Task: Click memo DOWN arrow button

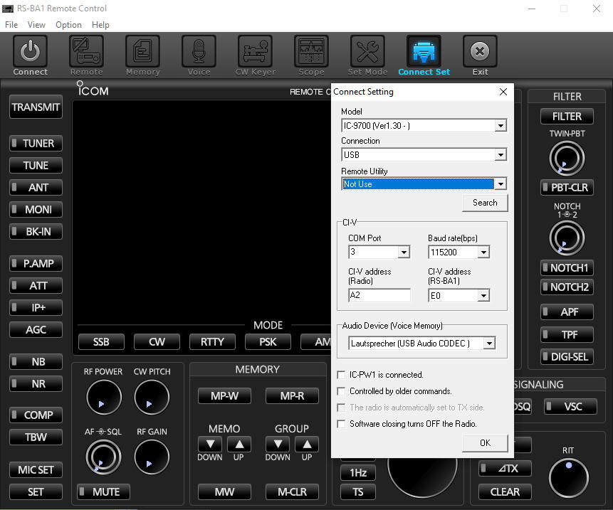Action: point(210,444)
